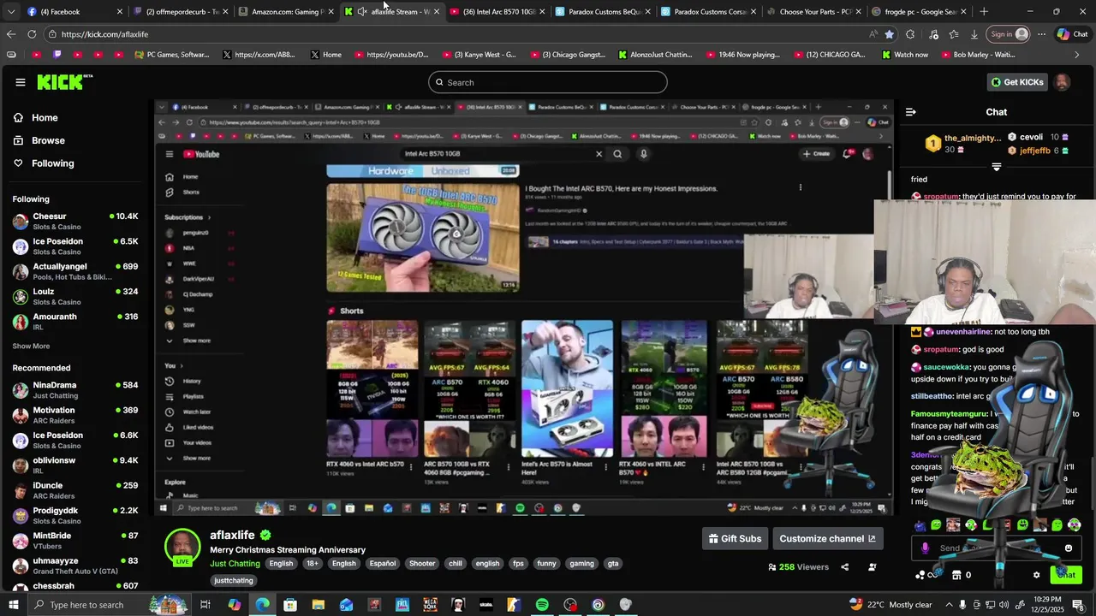Switch to the Amazon.com Gaming tab
Screen dimensions: 1096x616
[x=287, y=11]
